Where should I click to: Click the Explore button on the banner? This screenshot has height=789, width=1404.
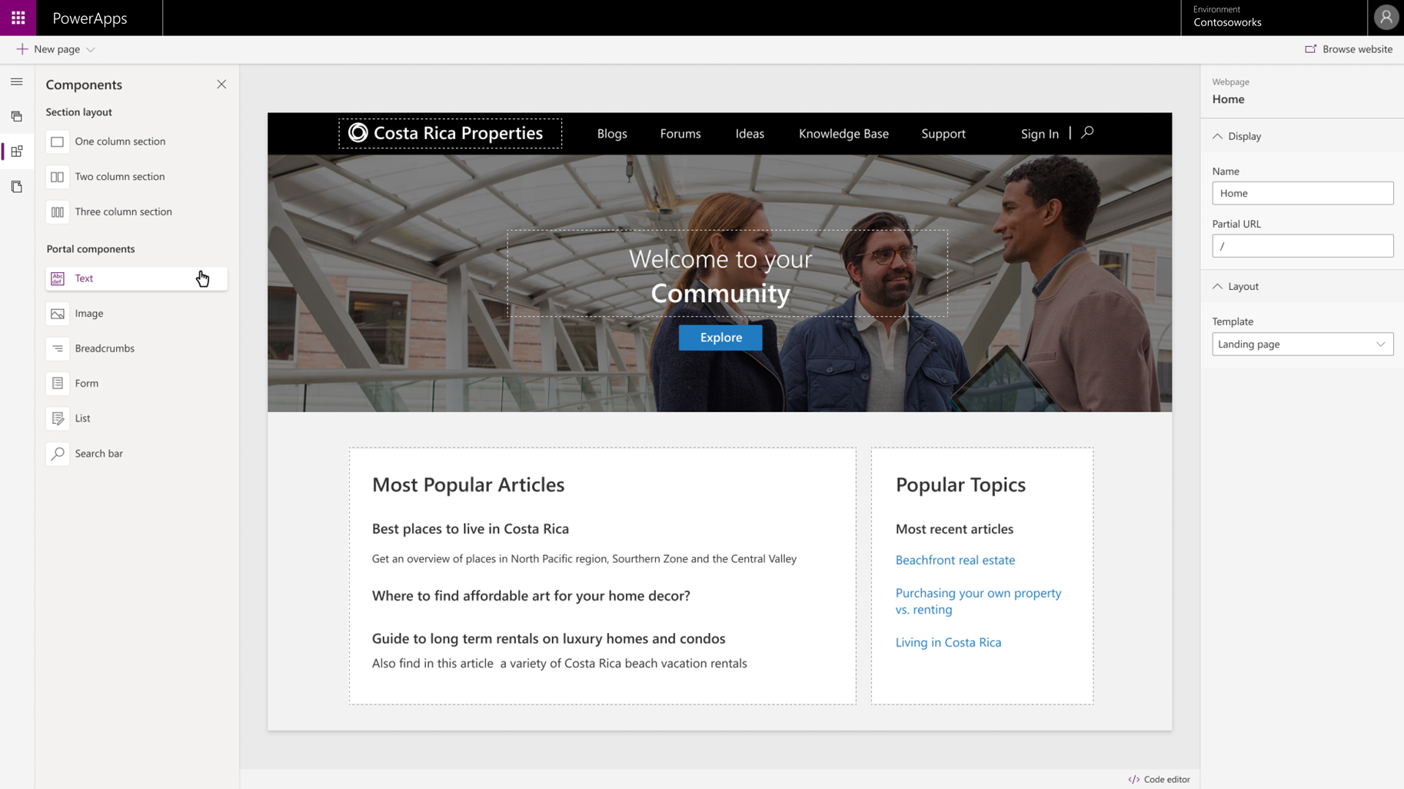[x=720, y=337]
